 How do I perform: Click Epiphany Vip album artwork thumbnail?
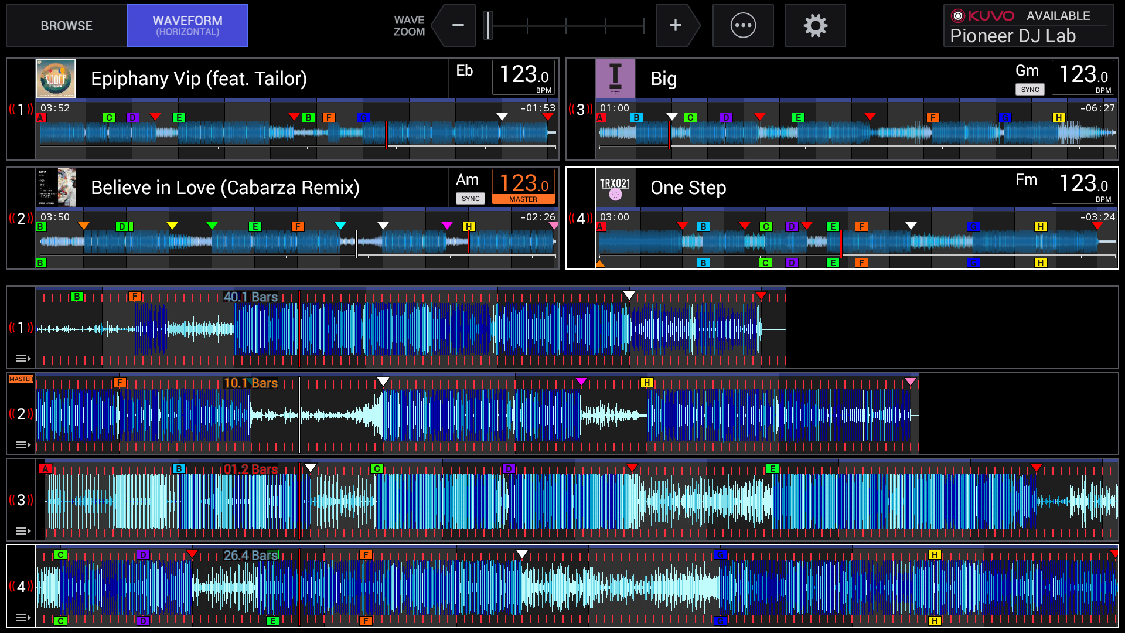[x=56, y=79]
